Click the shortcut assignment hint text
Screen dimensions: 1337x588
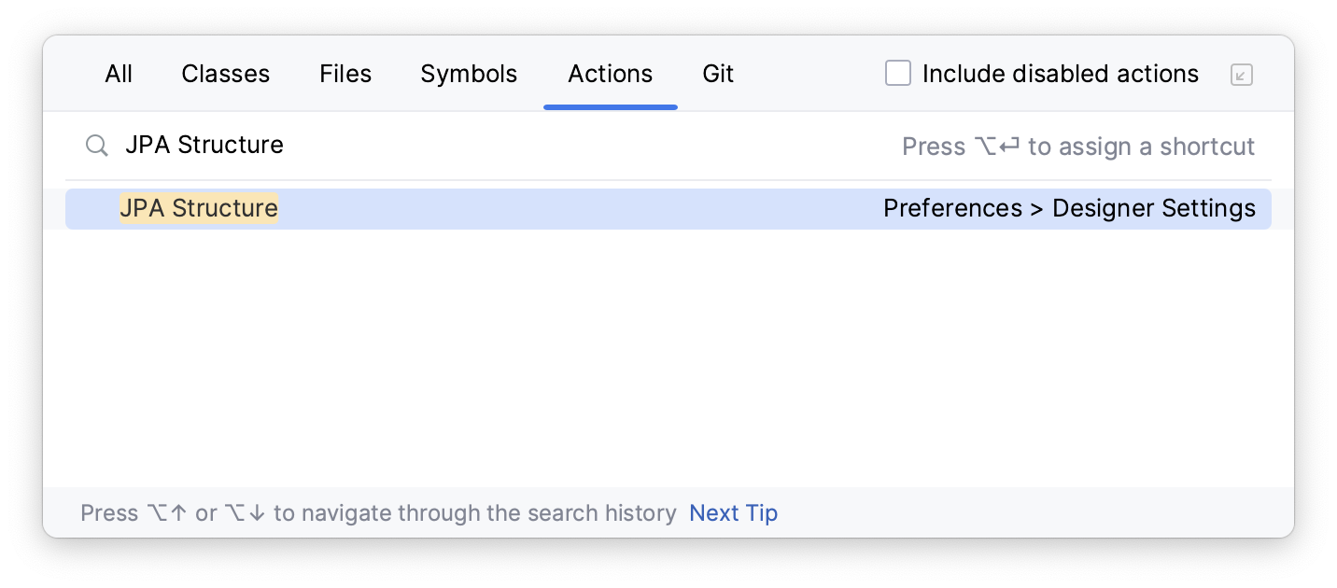tap(1077, 146)
